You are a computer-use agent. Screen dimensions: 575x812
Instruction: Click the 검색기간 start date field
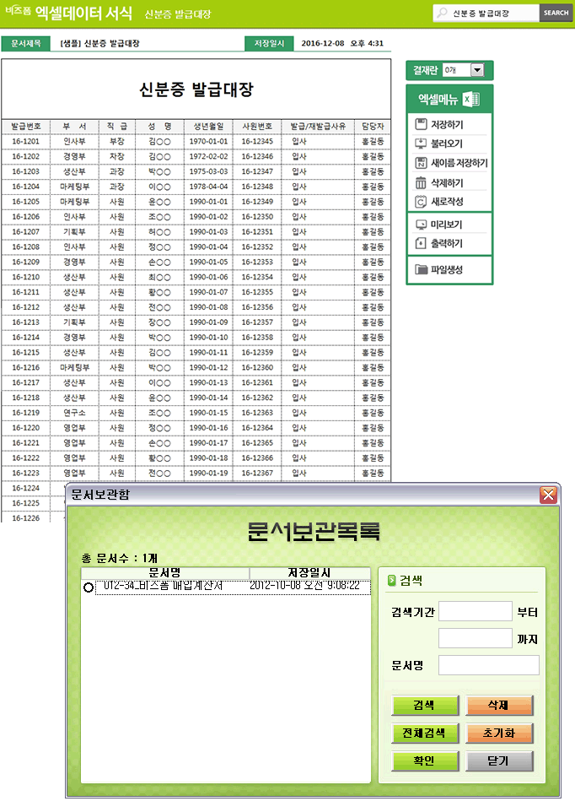pyautogui.click(x=476, y=611)
